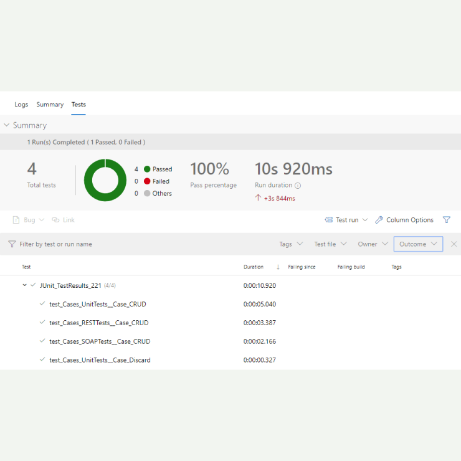Click the +3s 844ms duration delta
The width and height of the screenshot is (461, 461).
(x=279, y=199)
